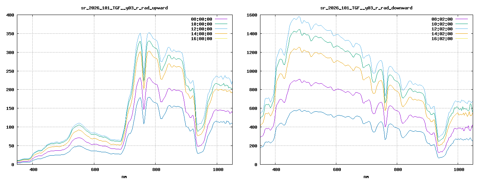Hide the 12:02:00 curve via downward legend
Viewport: 481px width, 180px height.
click(x=442, y=29)
